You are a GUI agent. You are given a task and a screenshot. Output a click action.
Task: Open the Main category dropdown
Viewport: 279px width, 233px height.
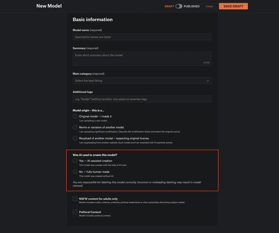142,81
